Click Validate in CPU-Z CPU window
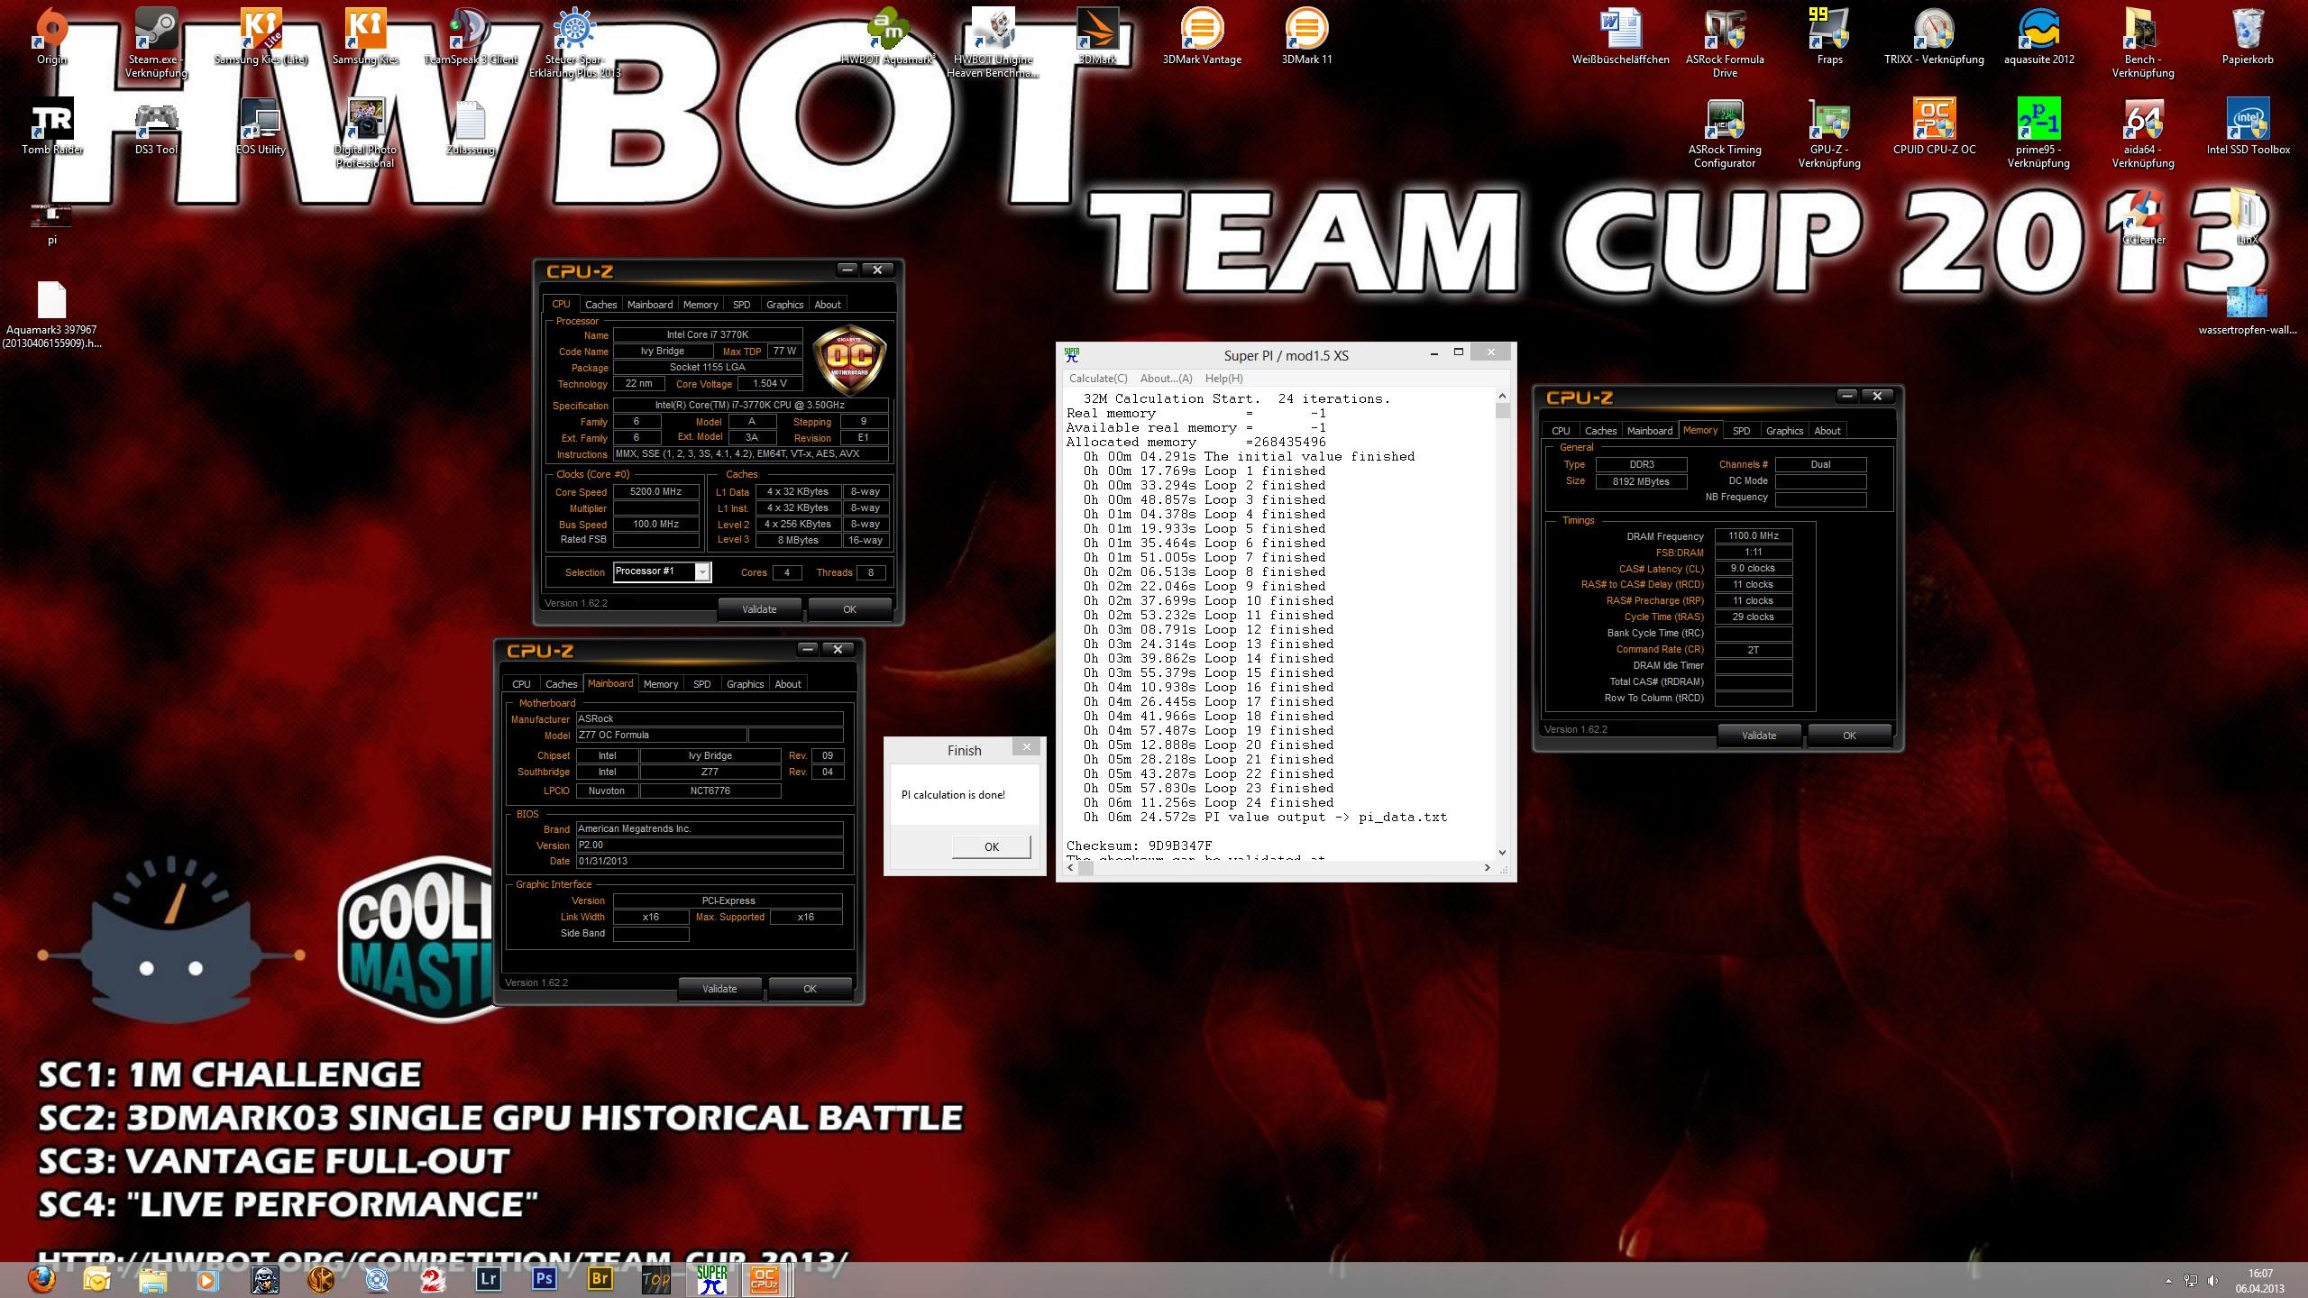Image resolution: width=2308 pixels, height=1298 pixels. click(759, 609)
